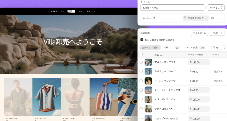The width and height of the screenshot is (227, 121).
Task: Remove the B2B北アメリカ market tag
Action: pos(206,18)
